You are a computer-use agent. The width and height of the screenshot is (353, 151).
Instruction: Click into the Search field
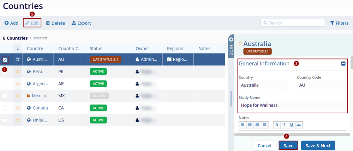pyautogui.click(x=293, y=23)
